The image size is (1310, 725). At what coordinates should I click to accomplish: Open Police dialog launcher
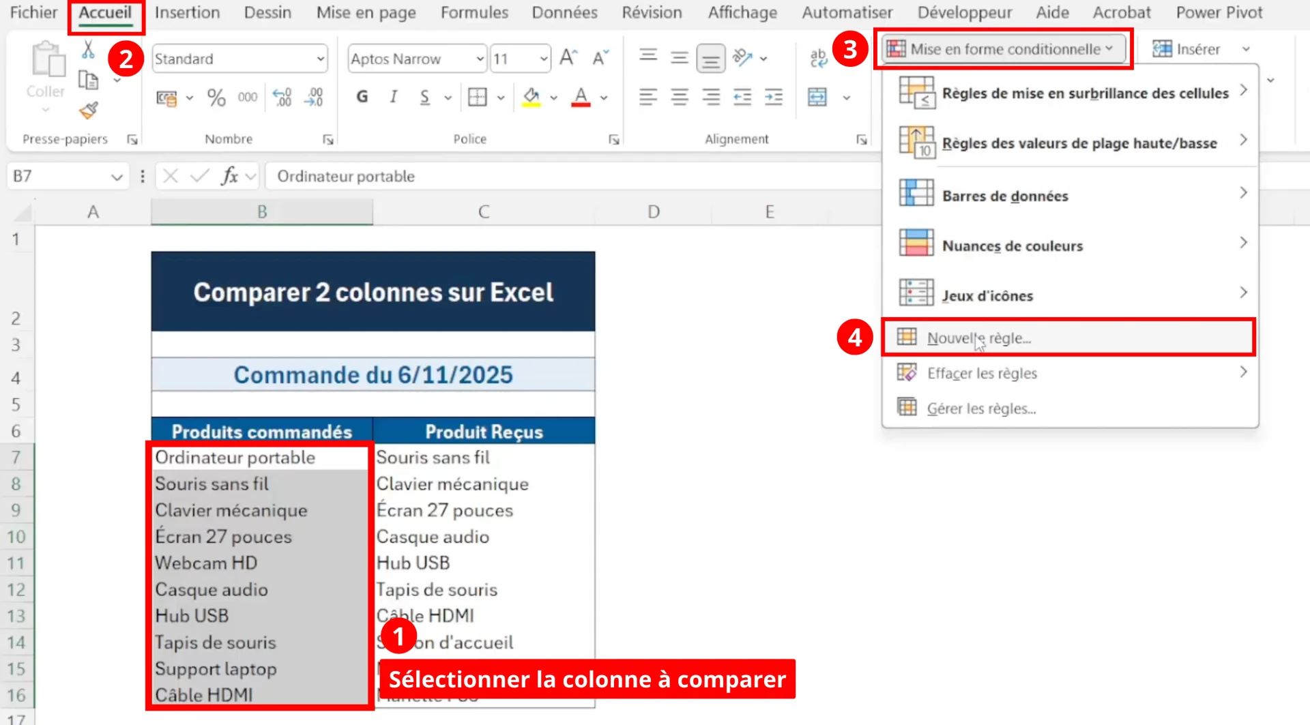coord(614,139)
